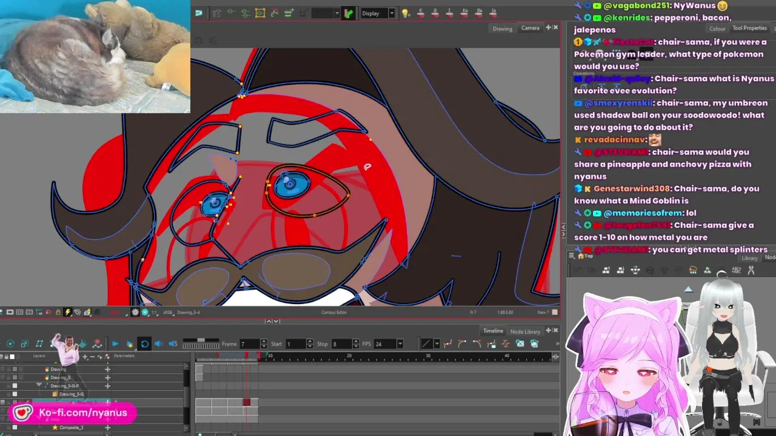
Task: Adjust the Start frame stepper arrows
Action: 310,344
